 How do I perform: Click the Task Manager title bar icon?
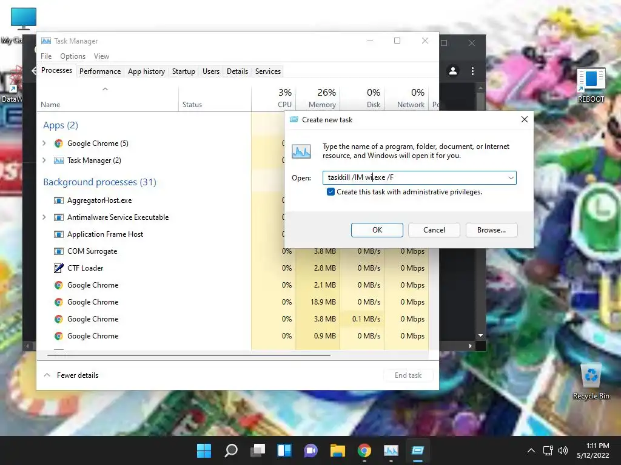pos(46,41)
